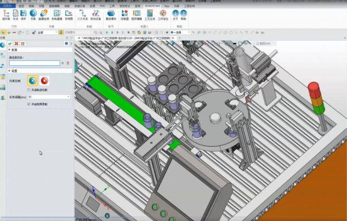The width and height of the screenshot is (347, 221).
Task: Click the 父子关系 parent-child relation icon
Action: (x=83, y=15)
